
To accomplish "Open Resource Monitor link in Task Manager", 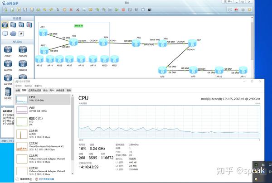I will click(44, 179).
